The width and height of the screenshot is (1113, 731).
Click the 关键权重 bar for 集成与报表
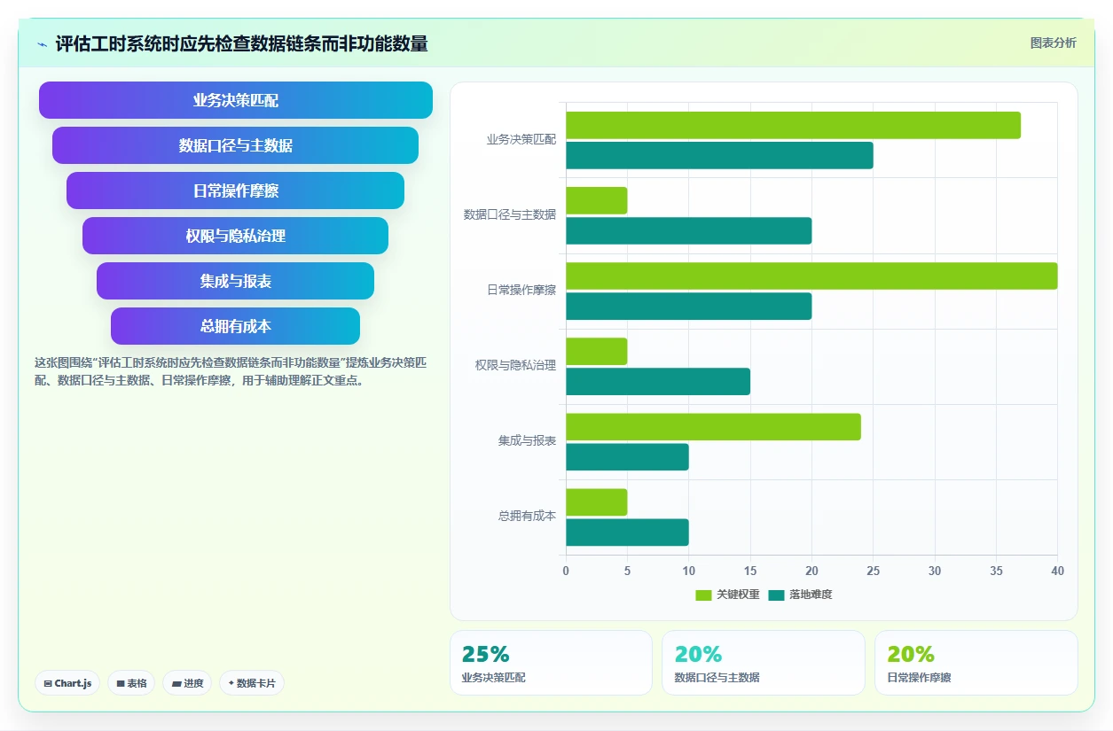tap(714, 426)
